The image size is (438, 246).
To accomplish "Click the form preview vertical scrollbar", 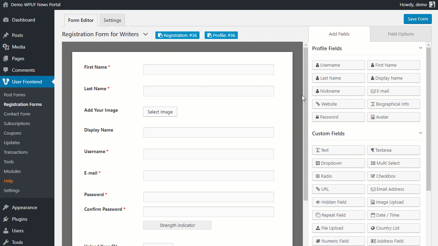I will click(x=306, y=124).
